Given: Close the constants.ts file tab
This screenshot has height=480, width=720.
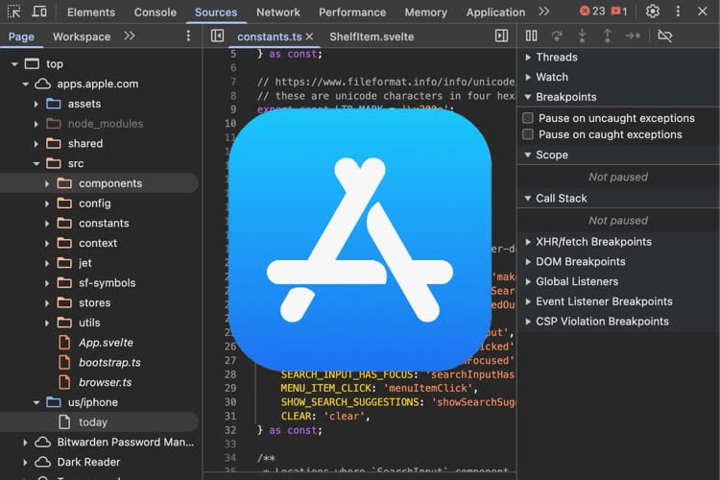Looking at the screenshot, I should tap(309, 36).
